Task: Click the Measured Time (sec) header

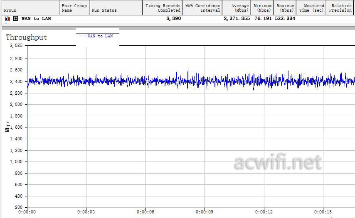Action: tap(311, 8)
